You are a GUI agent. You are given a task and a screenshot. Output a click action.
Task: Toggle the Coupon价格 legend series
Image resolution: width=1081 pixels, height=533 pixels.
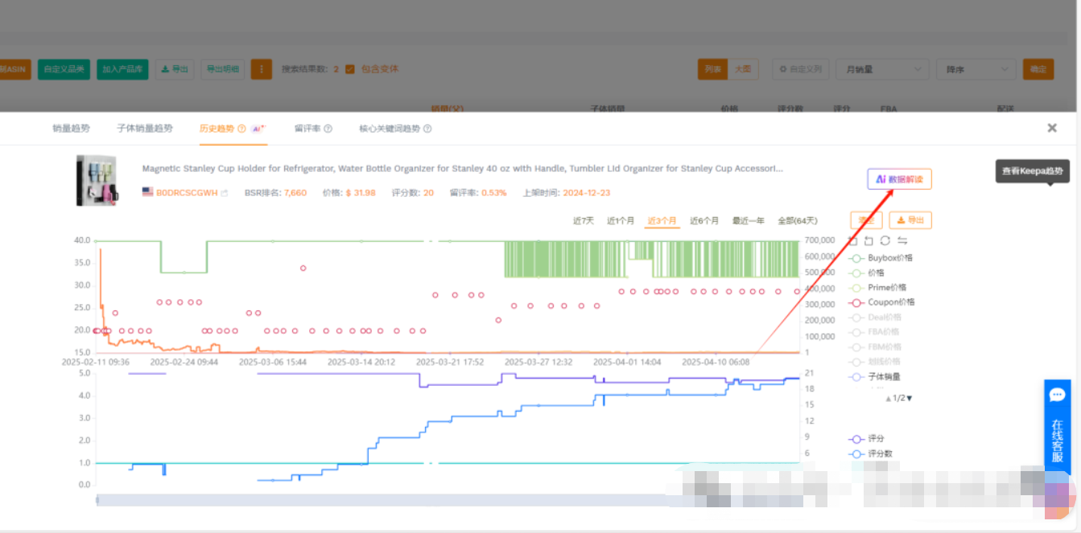[881, 302]
